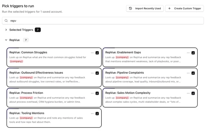Click the 'RepVue: Tooling Mentions' title
The height and width of the screenshot is (136, 206).
click(x=27, y=113)
